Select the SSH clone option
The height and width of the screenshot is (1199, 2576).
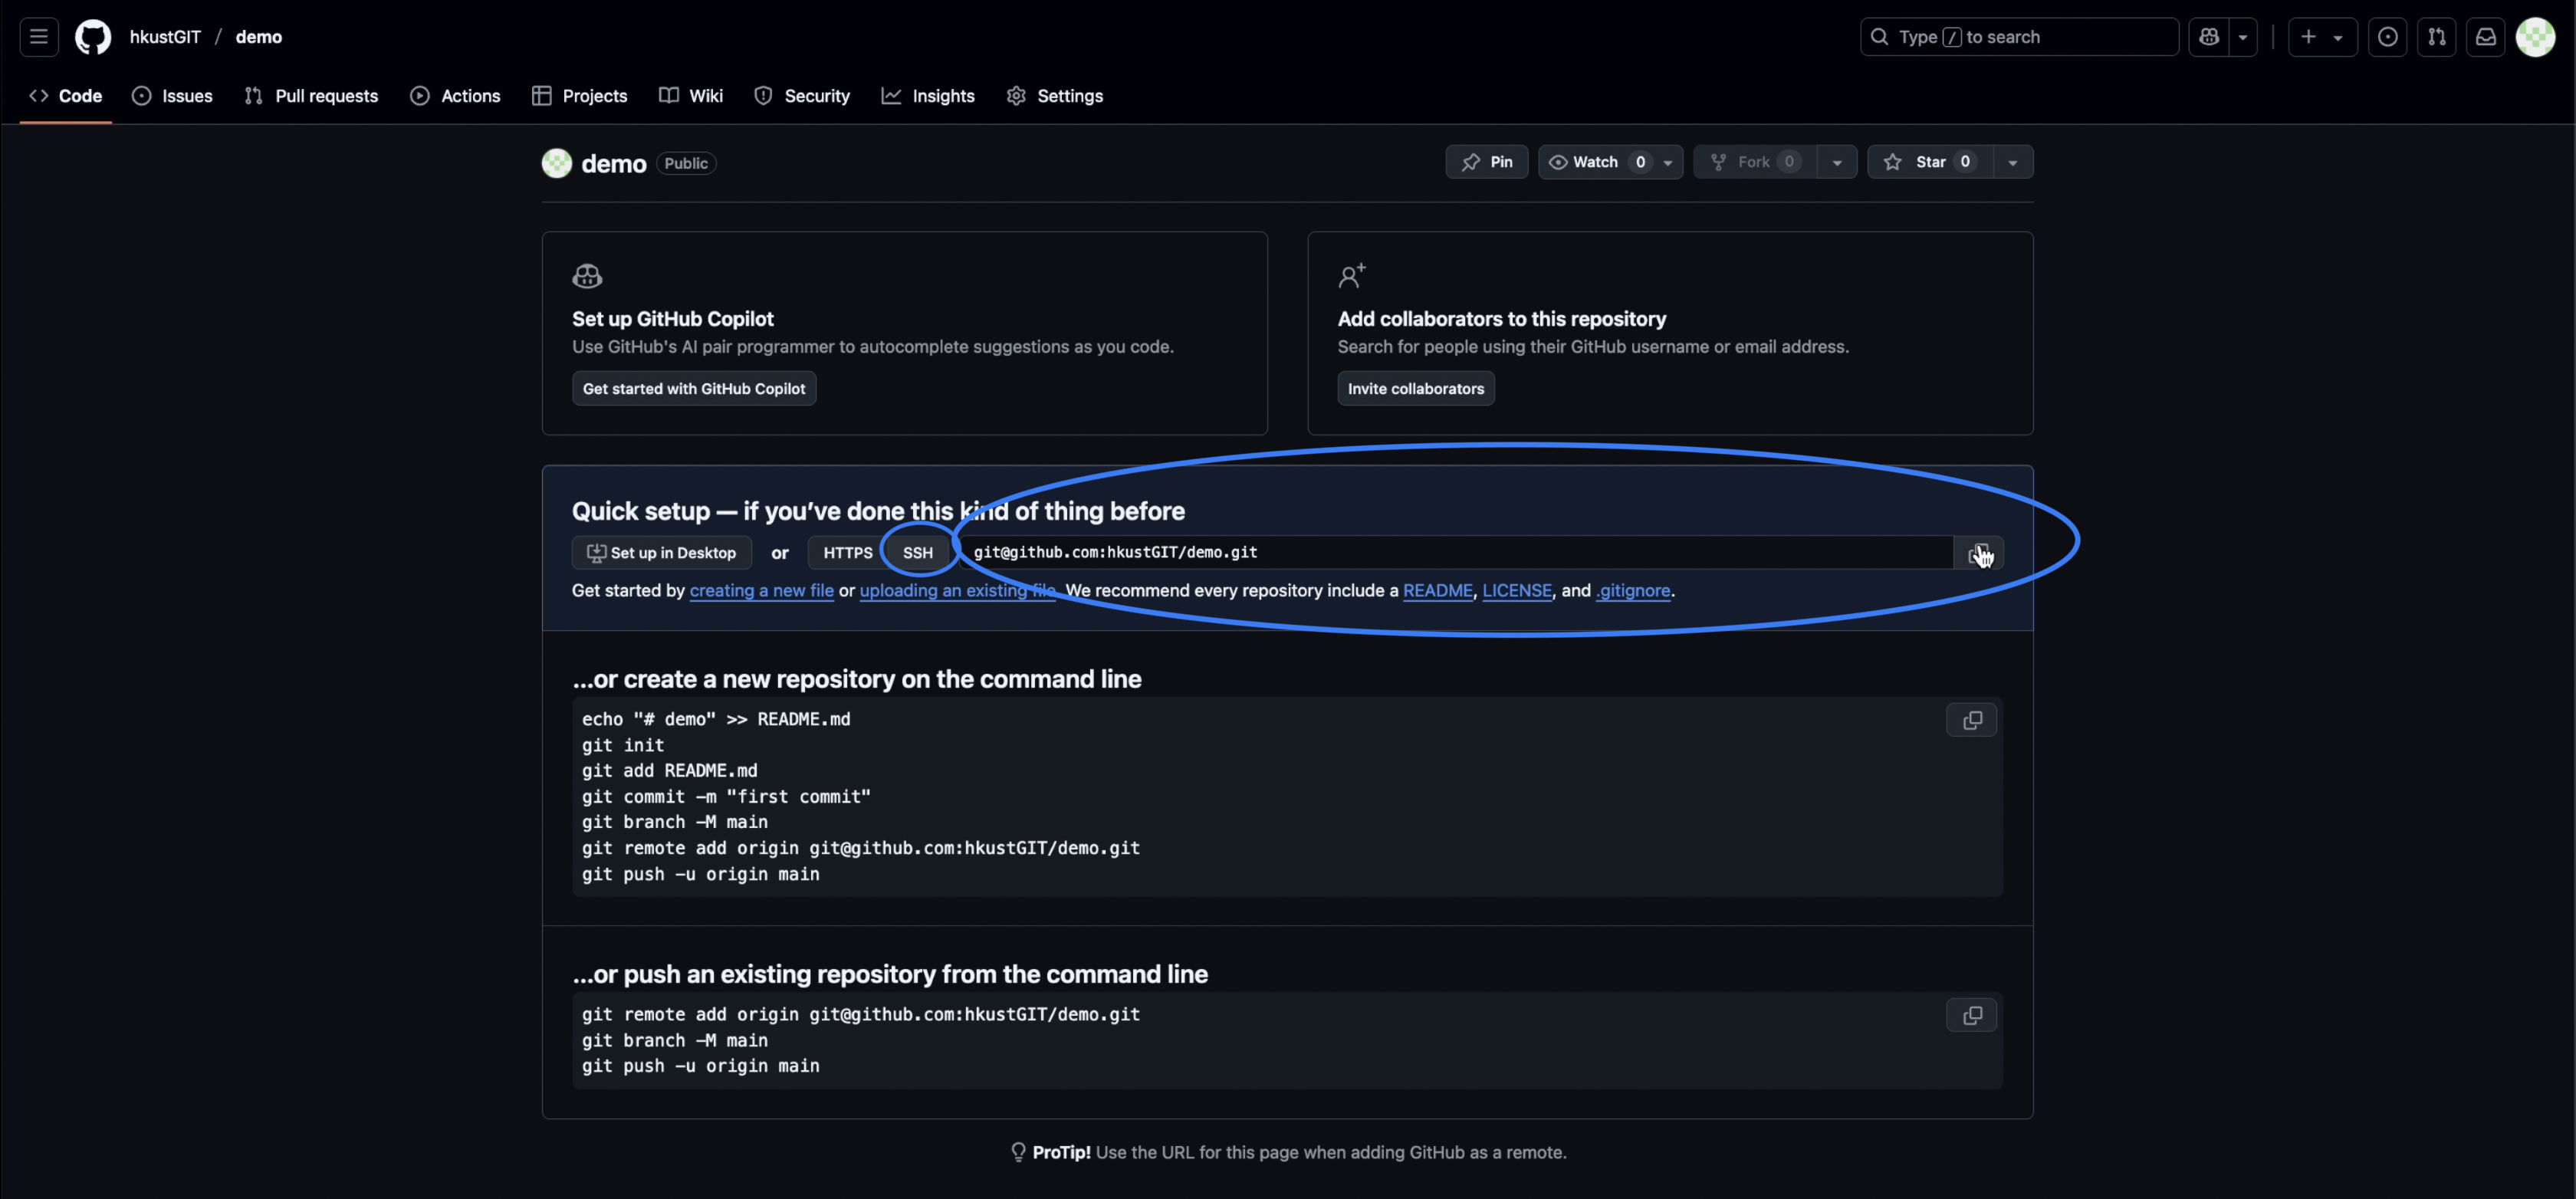[916, 552]
